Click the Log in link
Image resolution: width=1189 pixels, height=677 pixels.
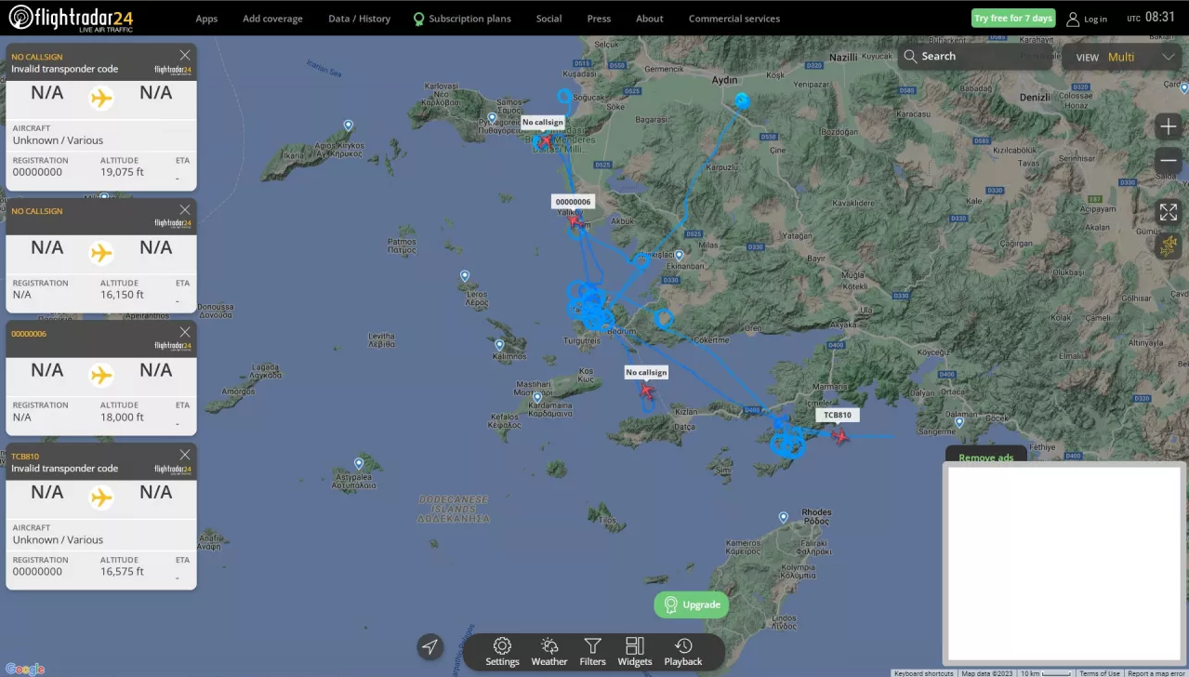(1087, 19)
